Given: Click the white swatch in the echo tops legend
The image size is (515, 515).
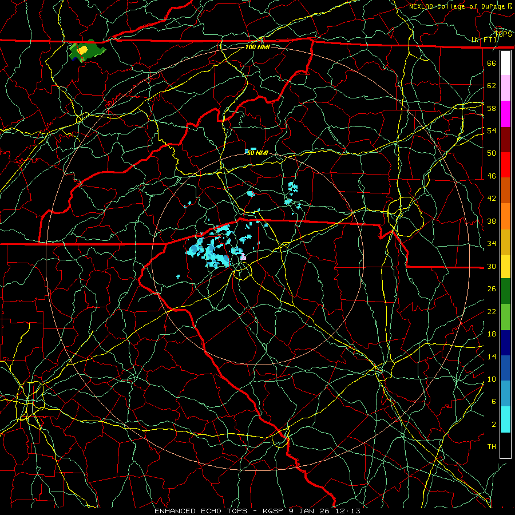Looking at the screenshot, I should click(x=505, y=63).
